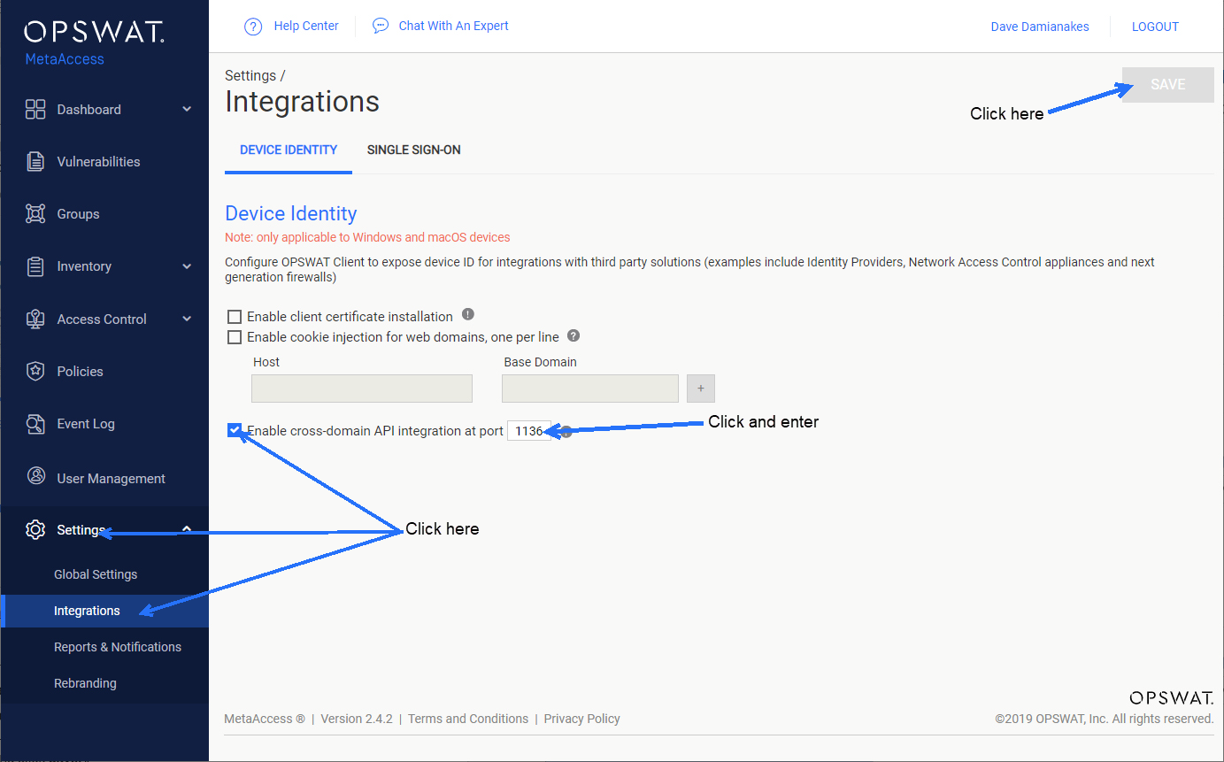Open Global Settings submenu item
This screenshot has height=762, width=1224.
tap(96, 574)
